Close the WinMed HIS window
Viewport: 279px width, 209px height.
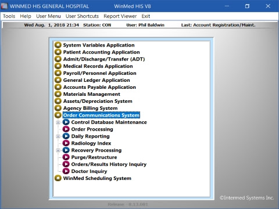pos(268,6)
